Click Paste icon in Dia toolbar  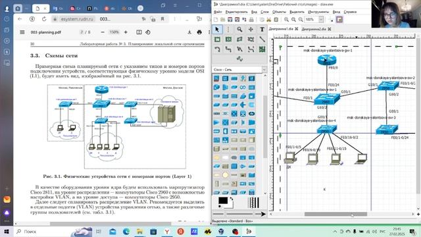click(x=276, y=20)
